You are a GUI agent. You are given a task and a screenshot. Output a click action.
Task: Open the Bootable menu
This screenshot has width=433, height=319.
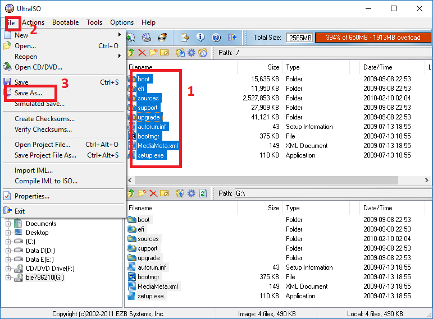(66, 22)
